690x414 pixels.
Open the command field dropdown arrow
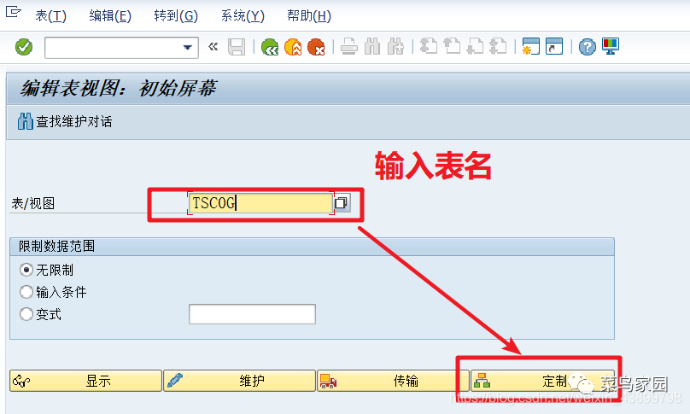pos(188,47)
